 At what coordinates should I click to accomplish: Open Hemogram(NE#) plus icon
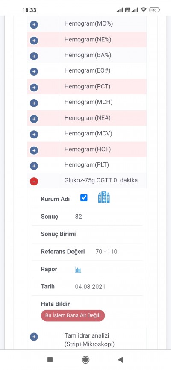click(34, 119)
